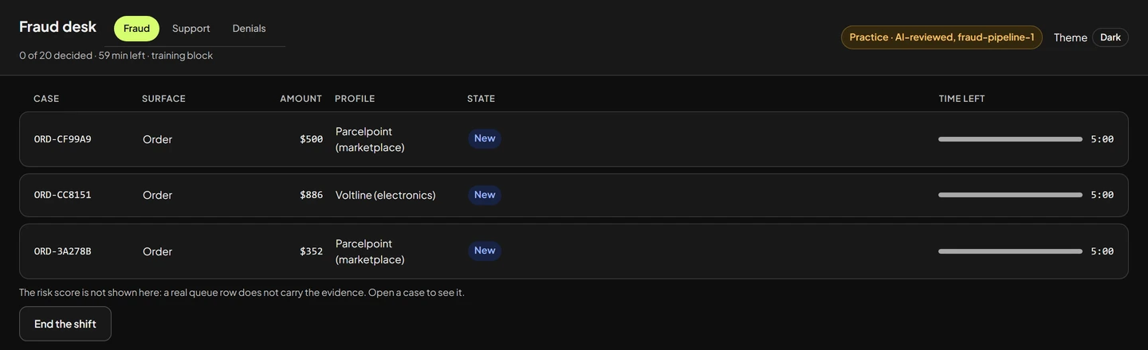Open case ORD-3A278B
Screen dimensions: 1148x350
tap(574, 251)
